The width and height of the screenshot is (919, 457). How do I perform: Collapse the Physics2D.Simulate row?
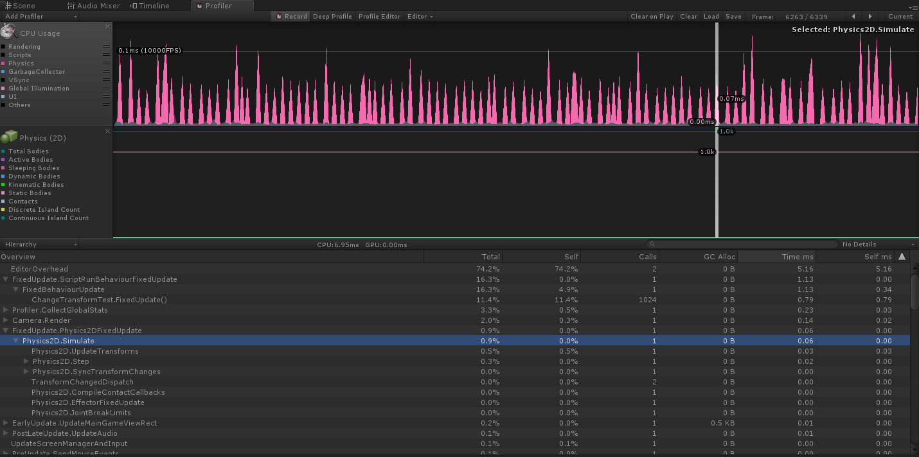[16, 341]
